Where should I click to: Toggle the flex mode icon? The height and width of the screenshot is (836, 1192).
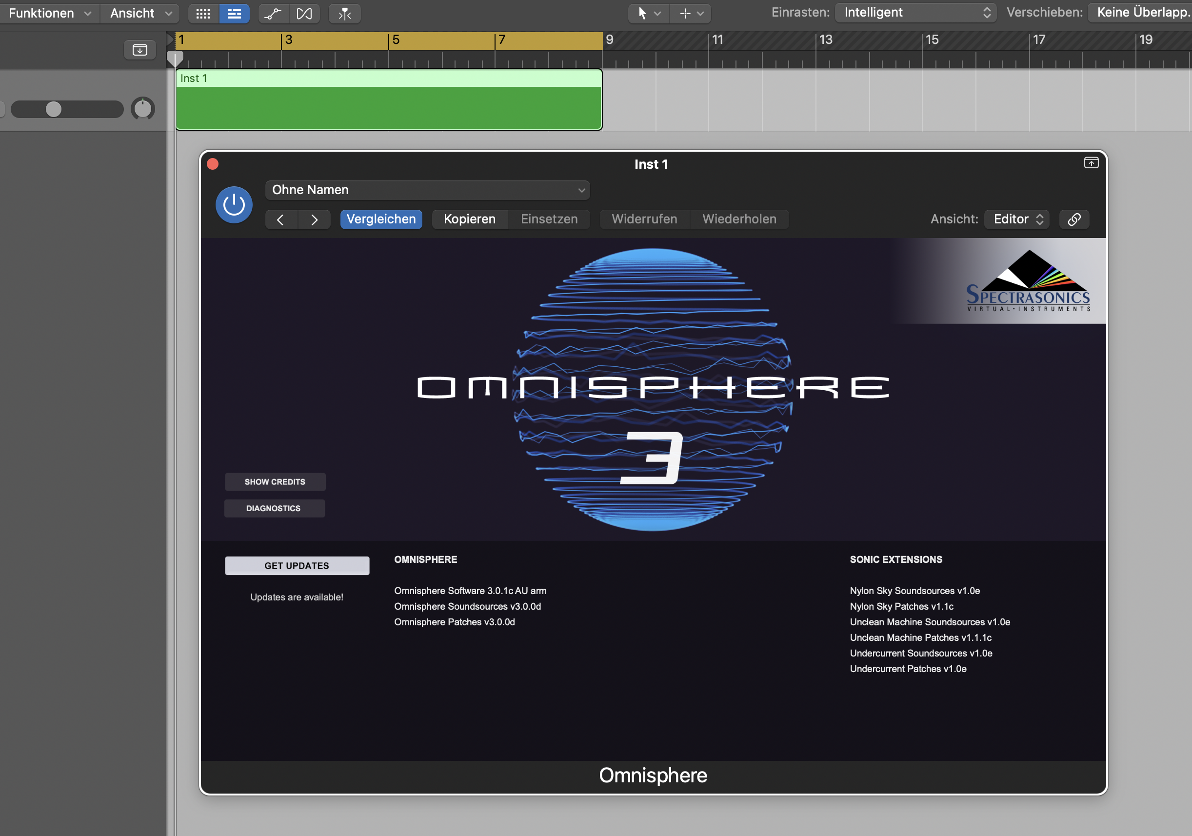coord(304,14)
